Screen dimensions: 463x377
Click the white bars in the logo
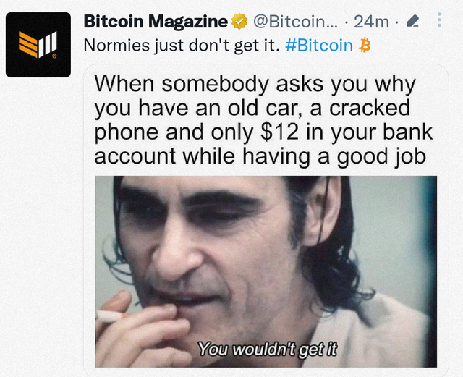click(x=48, y=45)
